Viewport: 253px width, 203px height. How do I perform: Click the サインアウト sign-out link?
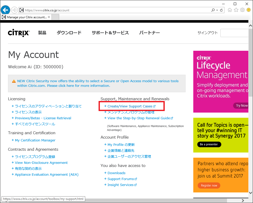pos(207,33)
